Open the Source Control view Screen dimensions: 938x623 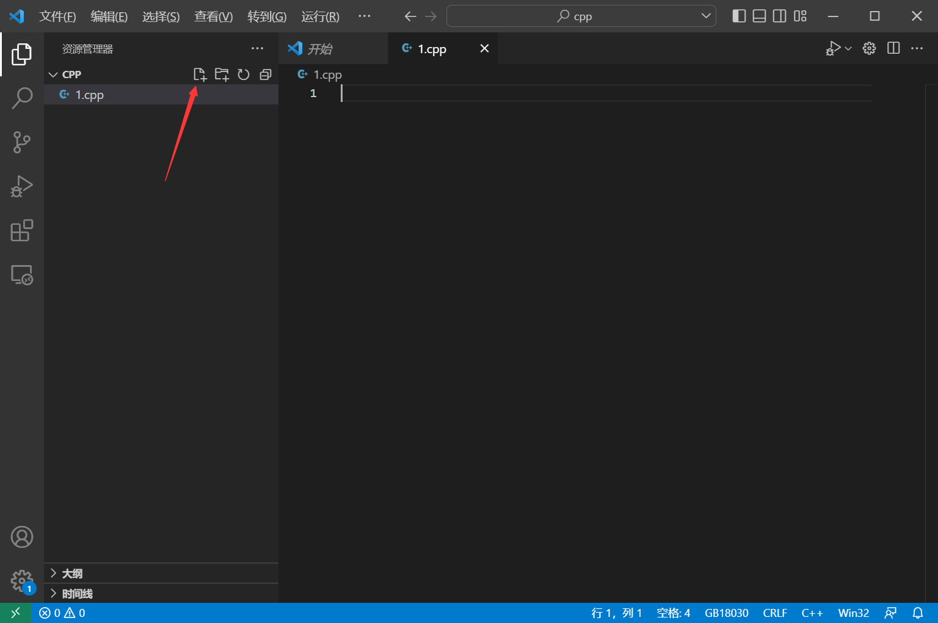21,142
